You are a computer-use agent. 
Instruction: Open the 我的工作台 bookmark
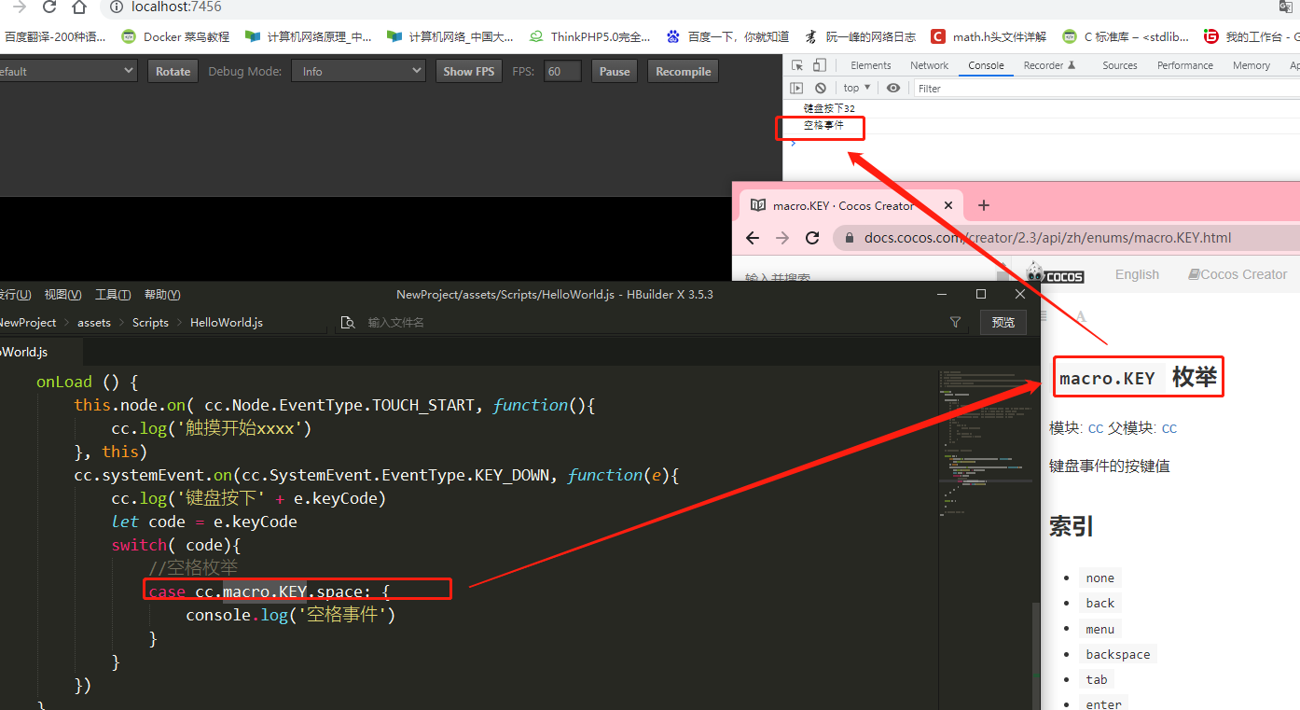(x=1252, y=37)
